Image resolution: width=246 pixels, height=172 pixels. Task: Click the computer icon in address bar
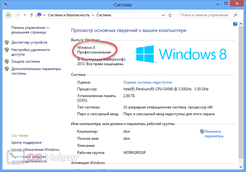(39, 15)
